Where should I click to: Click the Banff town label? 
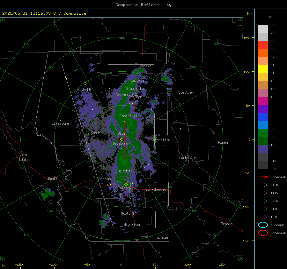(53, 178)
